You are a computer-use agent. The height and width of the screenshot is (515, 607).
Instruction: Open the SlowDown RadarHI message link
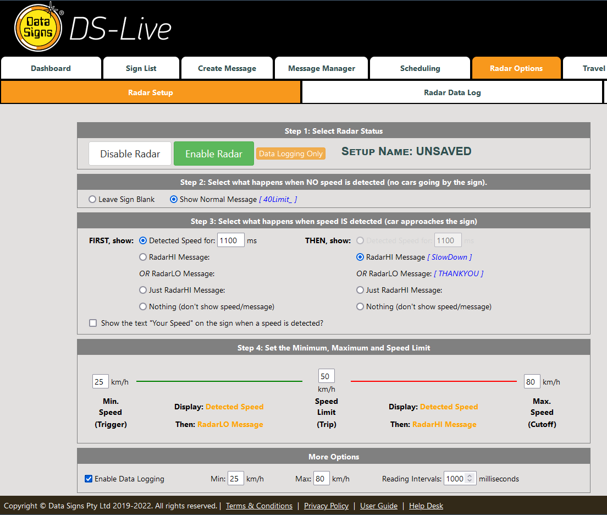click(x=449, y=257)
